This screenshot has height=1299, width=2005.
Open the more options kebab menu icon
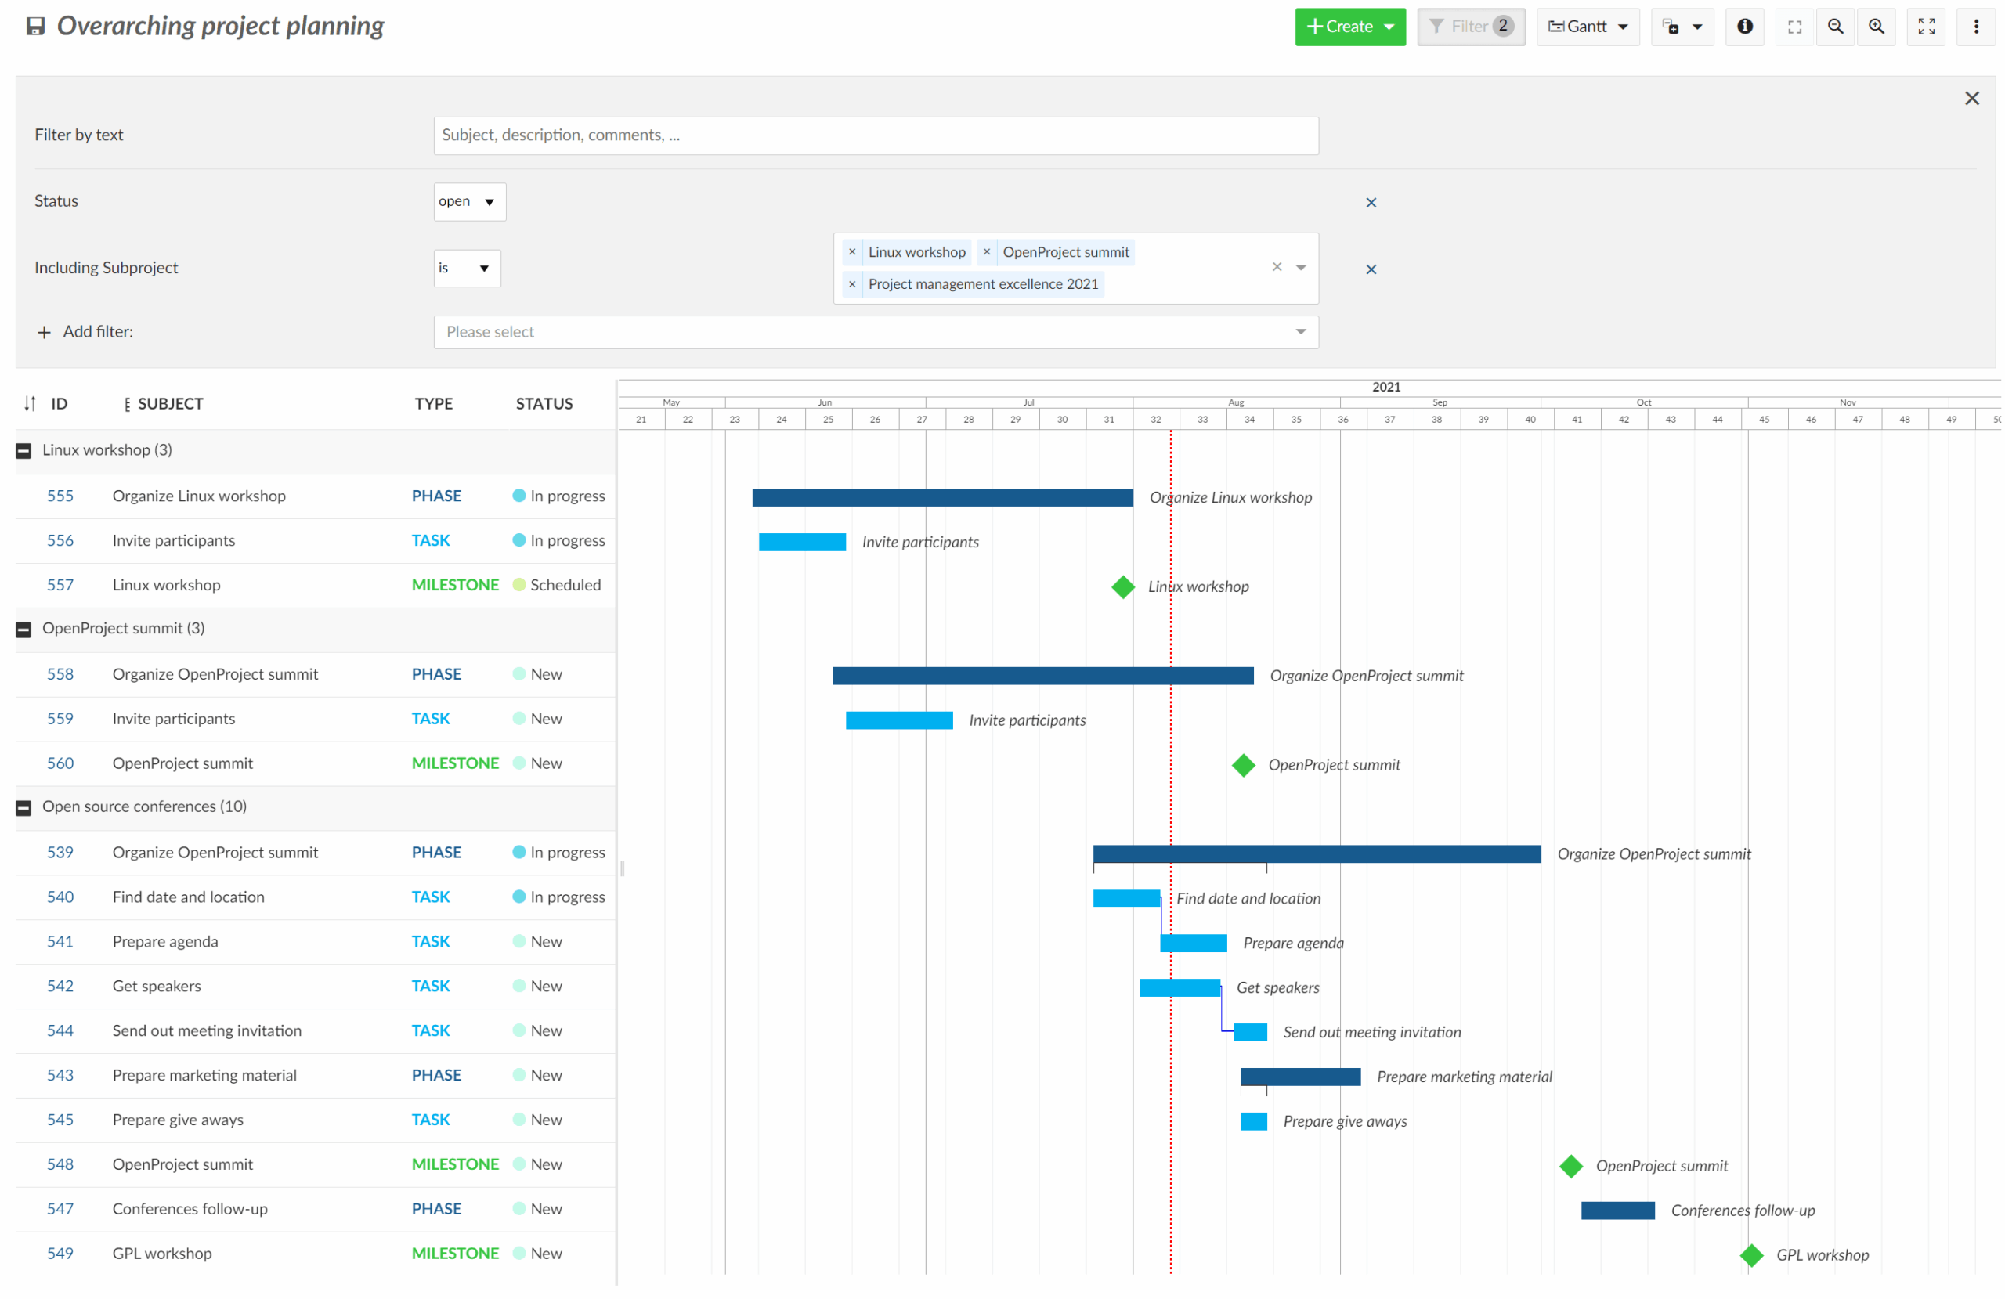[1976, 26]
